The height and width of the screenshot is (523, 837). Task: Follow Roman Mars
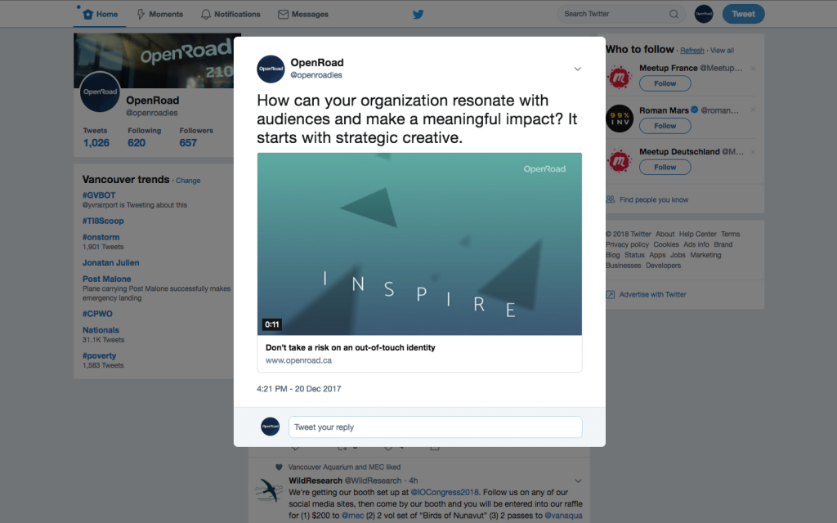coord(665,125)
